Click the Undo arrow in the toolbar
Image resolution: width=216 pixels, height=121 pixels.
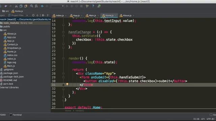(x=6, y=6)
